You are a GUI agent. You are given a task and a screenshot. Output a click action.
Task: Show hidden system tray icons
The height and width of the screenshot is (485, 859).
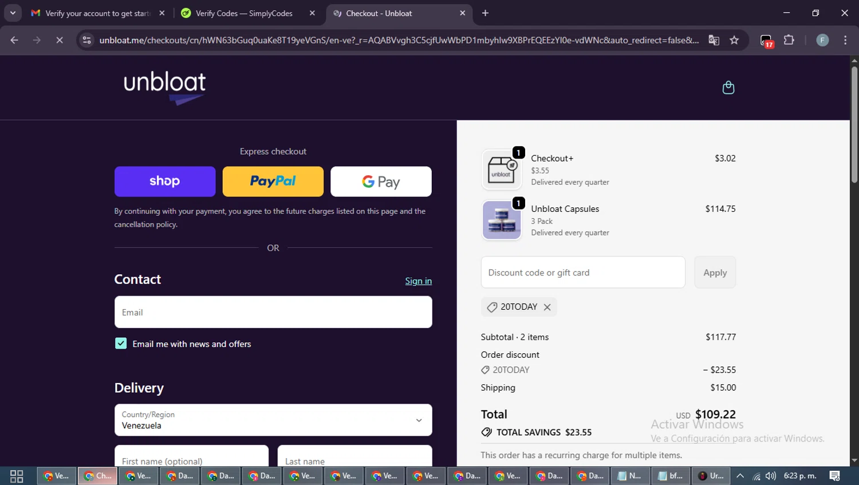click(x=740, y=476)
